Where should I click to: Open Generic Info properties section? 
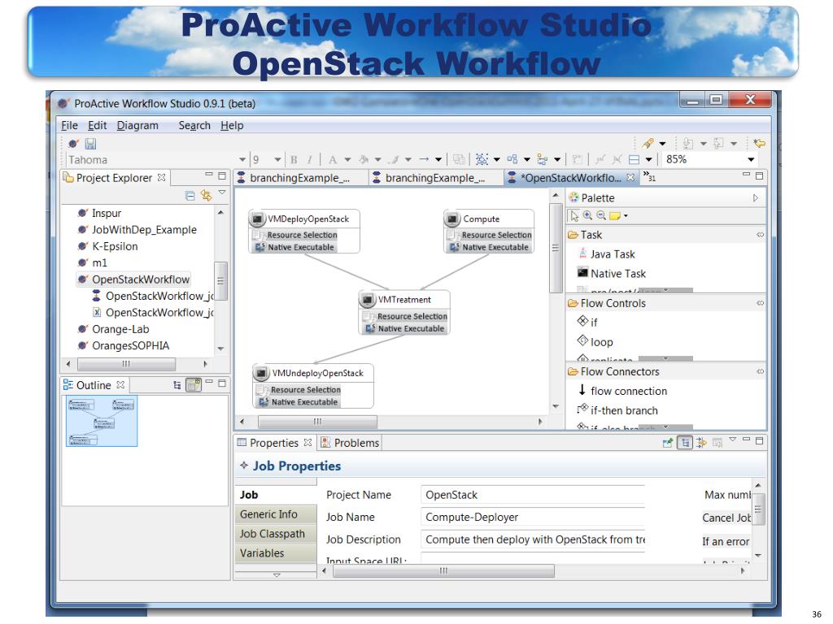[x=276, y=514]
